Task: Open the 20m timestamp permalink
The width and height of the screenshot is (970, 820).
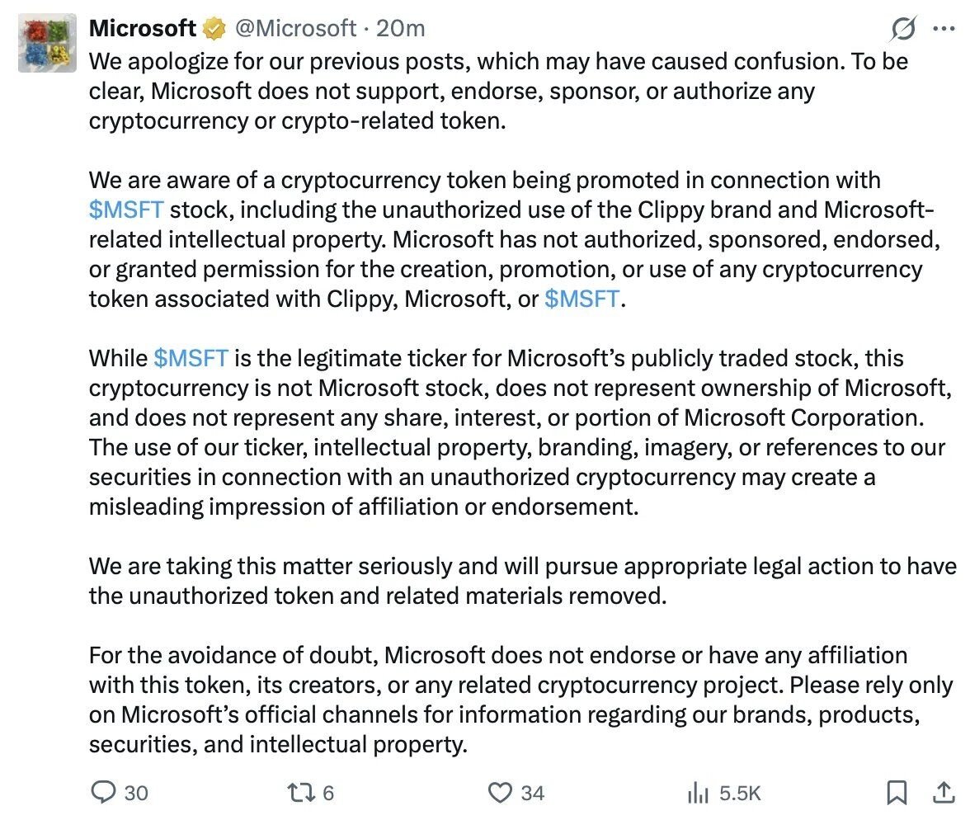Action: click(x=400, y=29)
